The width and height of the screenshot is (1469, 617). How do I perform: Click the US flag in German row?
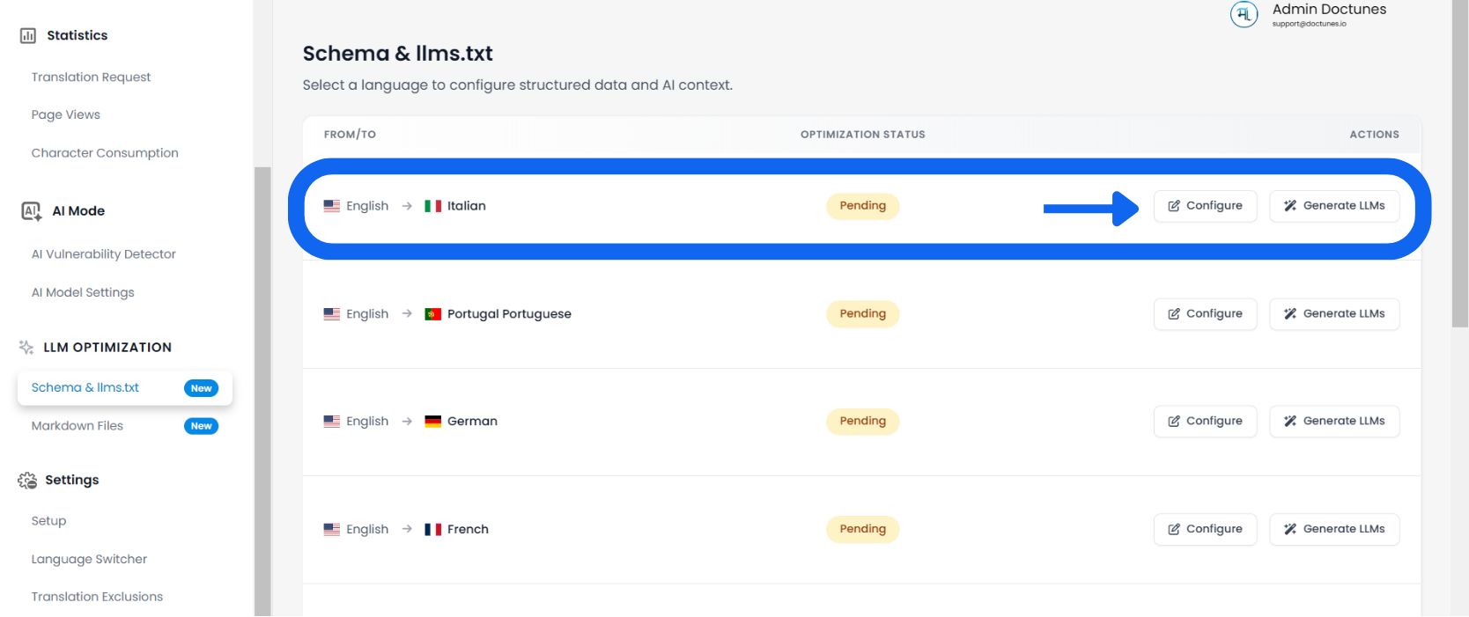coord(331,422)
